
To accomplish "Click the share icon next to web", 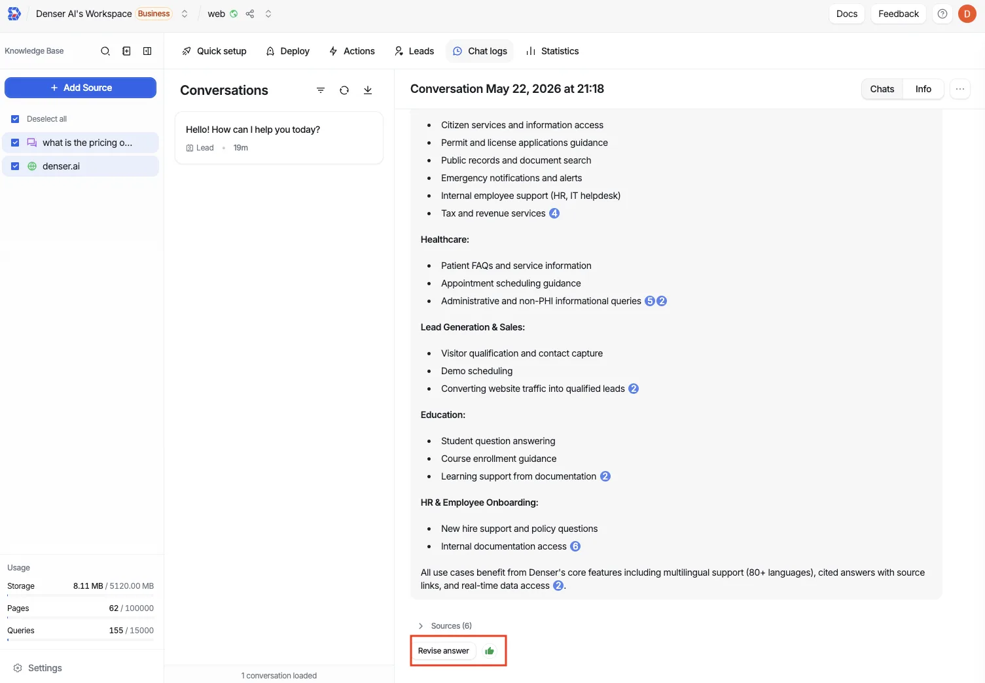I will [x=250, y=14].
